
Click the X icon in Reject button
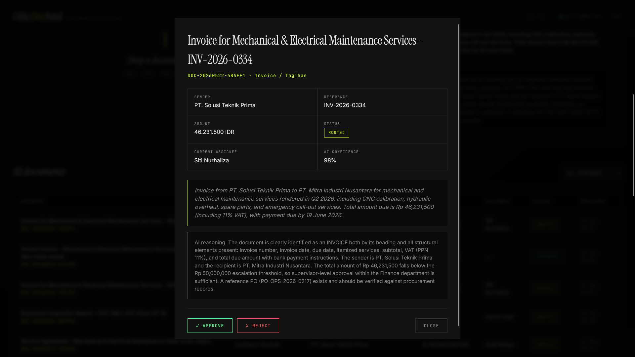tap(247, 326)
